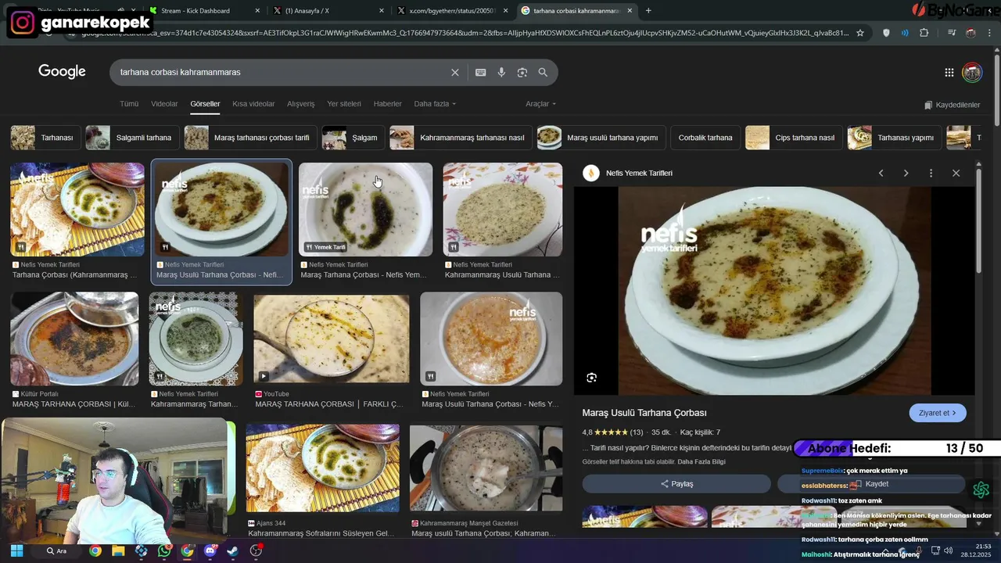Open taskbar clock showing 21:53
The image size is (1001, 563).
pyautogui.click(x=977, y=550)
